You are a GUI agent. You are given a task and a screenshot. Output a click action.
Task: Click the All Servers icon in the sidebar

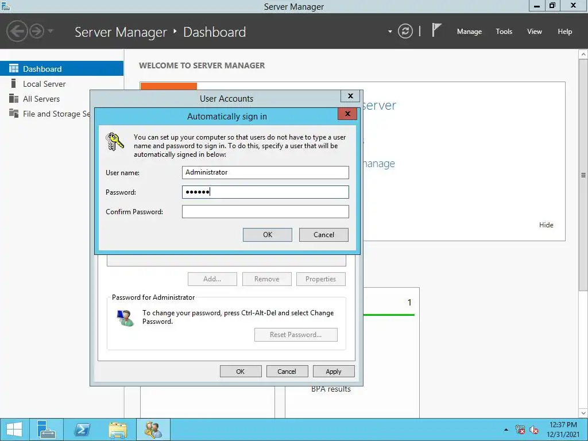click(x=14, y=98)
